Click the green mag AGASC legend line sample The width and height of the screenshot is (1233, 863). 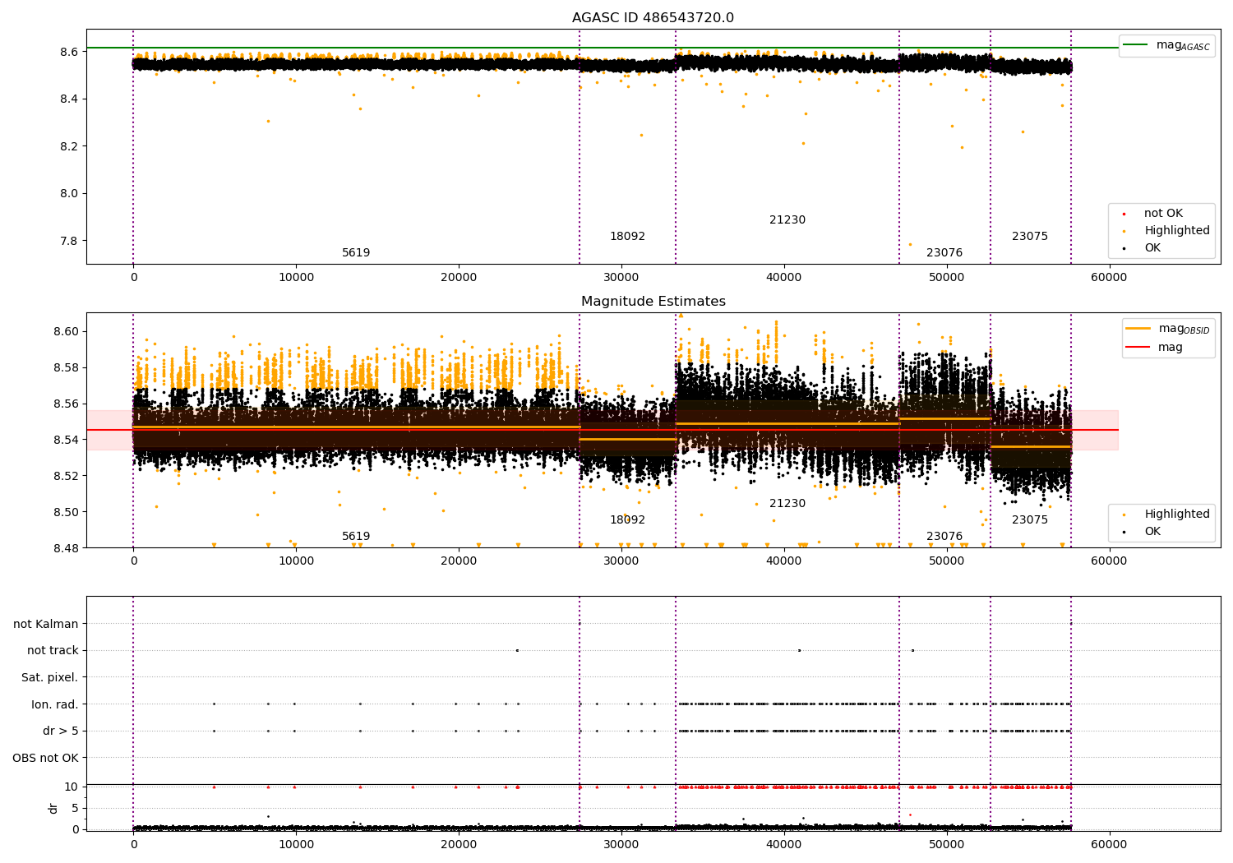click(1136, 45)
